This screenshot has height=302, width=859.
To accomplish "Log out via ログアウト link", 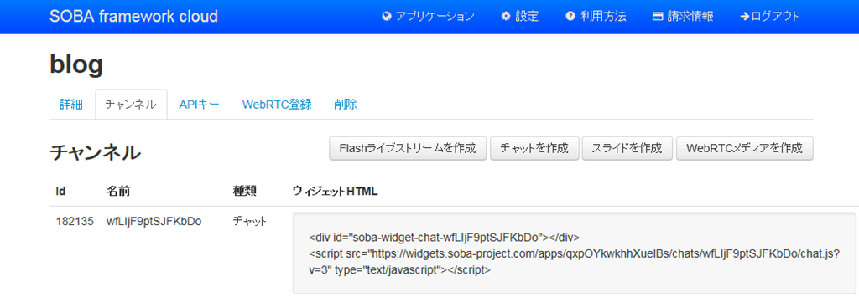I will [769, 17].
